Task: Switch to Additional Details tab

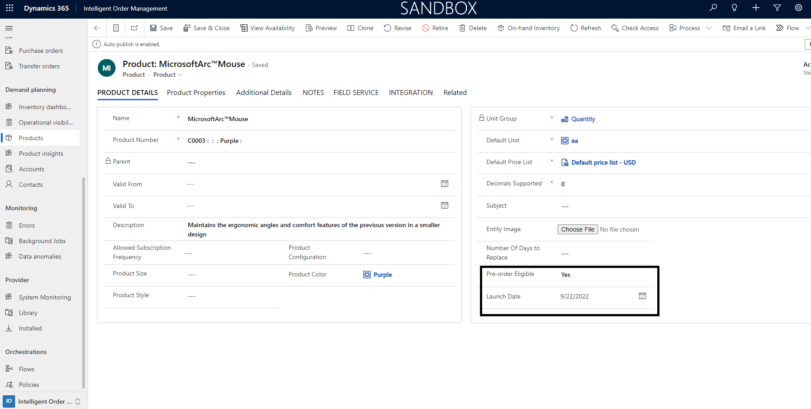Action: pos(264,92)
